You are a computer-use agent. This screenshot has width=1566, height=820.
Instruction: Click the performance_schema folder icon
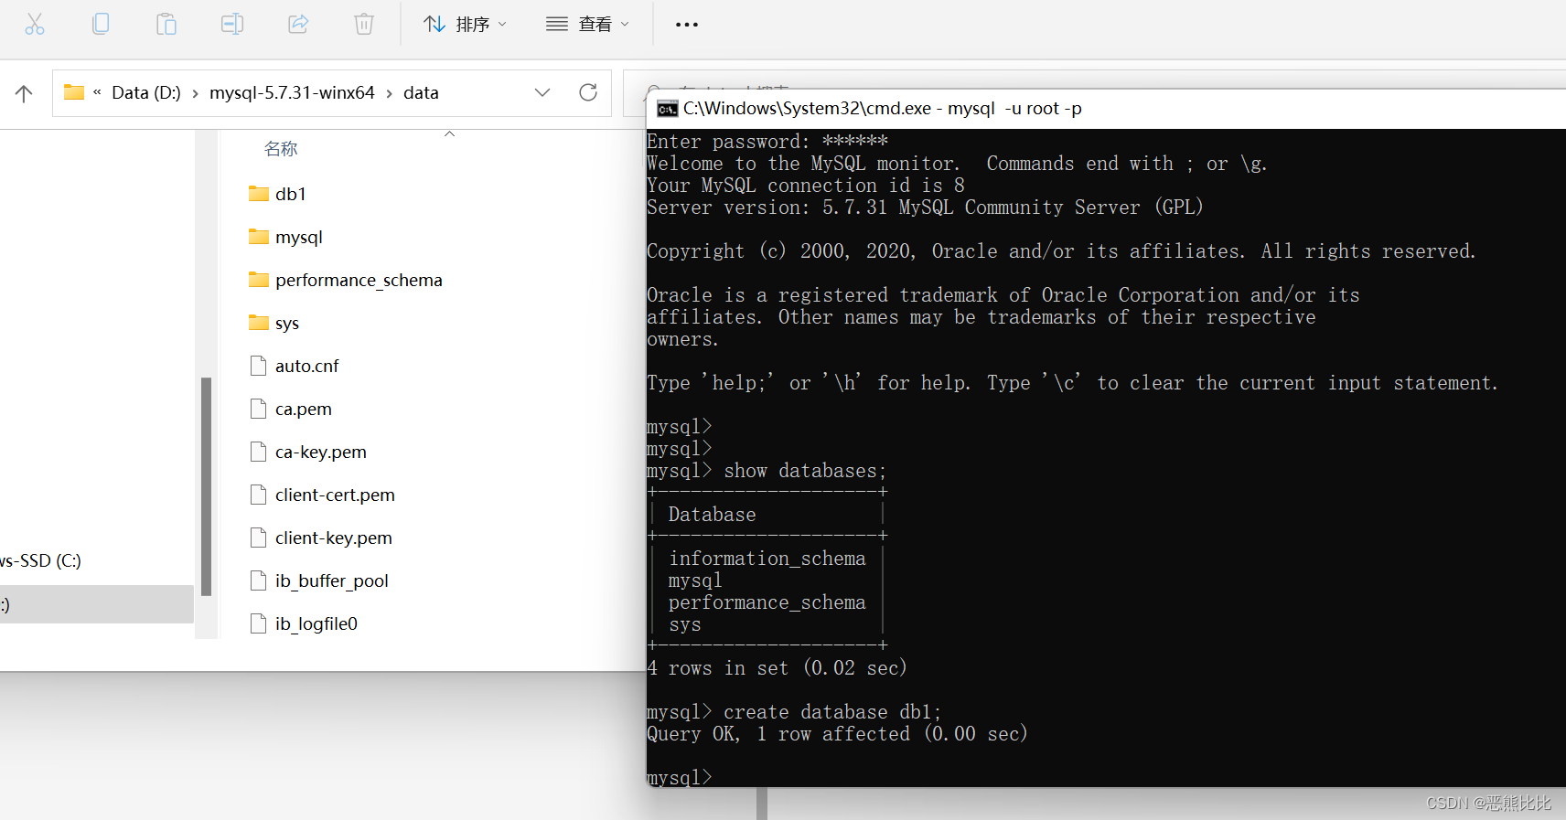coord(258,280)
